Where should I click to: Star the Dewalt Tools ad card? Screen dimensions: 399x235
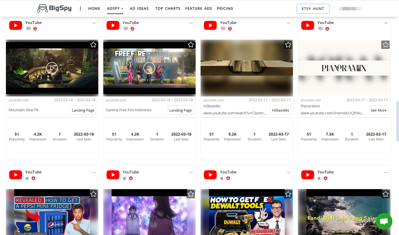(x=288, y=194)
